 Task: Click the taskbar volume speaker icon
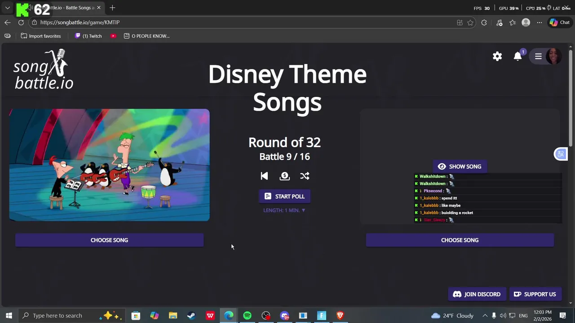click(503, 315)
